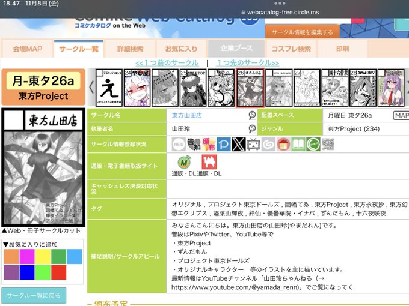
Task: Search by circle name magnifier icon
Action: [x=252, y=115]
